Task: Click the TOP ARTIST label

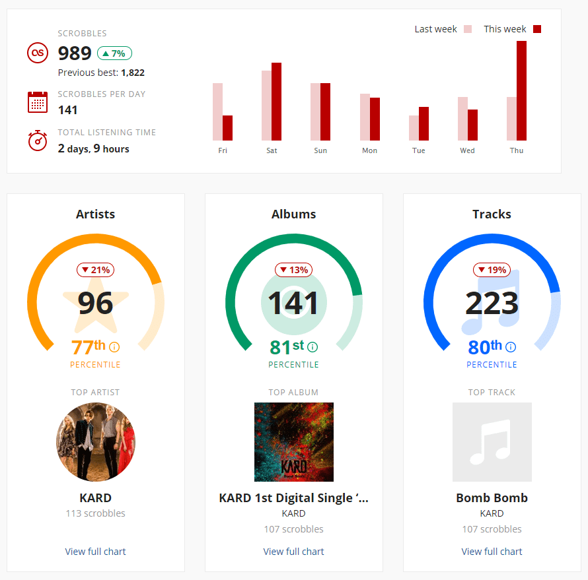Action: point(95,393)
